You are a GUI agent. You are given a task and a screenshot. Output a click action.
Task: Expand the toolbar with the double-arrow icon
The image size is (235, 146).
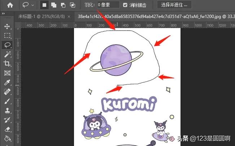(3, 14)
